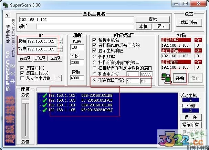The width and height of the screenshot is (209, 150).
Task: Click the arrow button next to 从文件中读取
Action: (x=58, y=78)
